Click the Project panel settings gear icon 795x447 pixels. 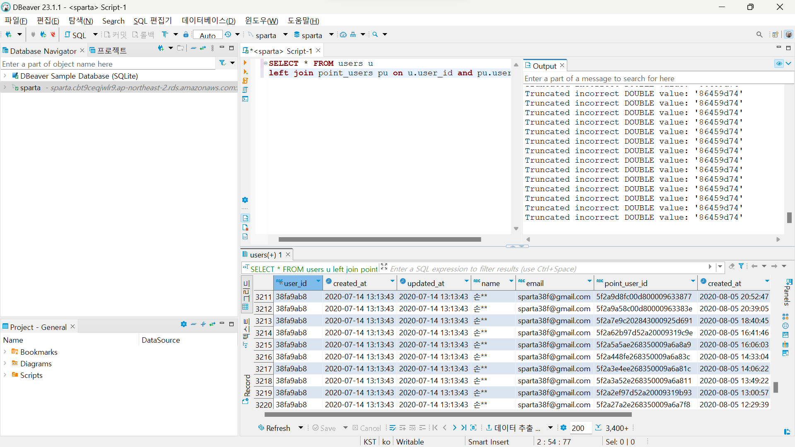click(184, 324)
